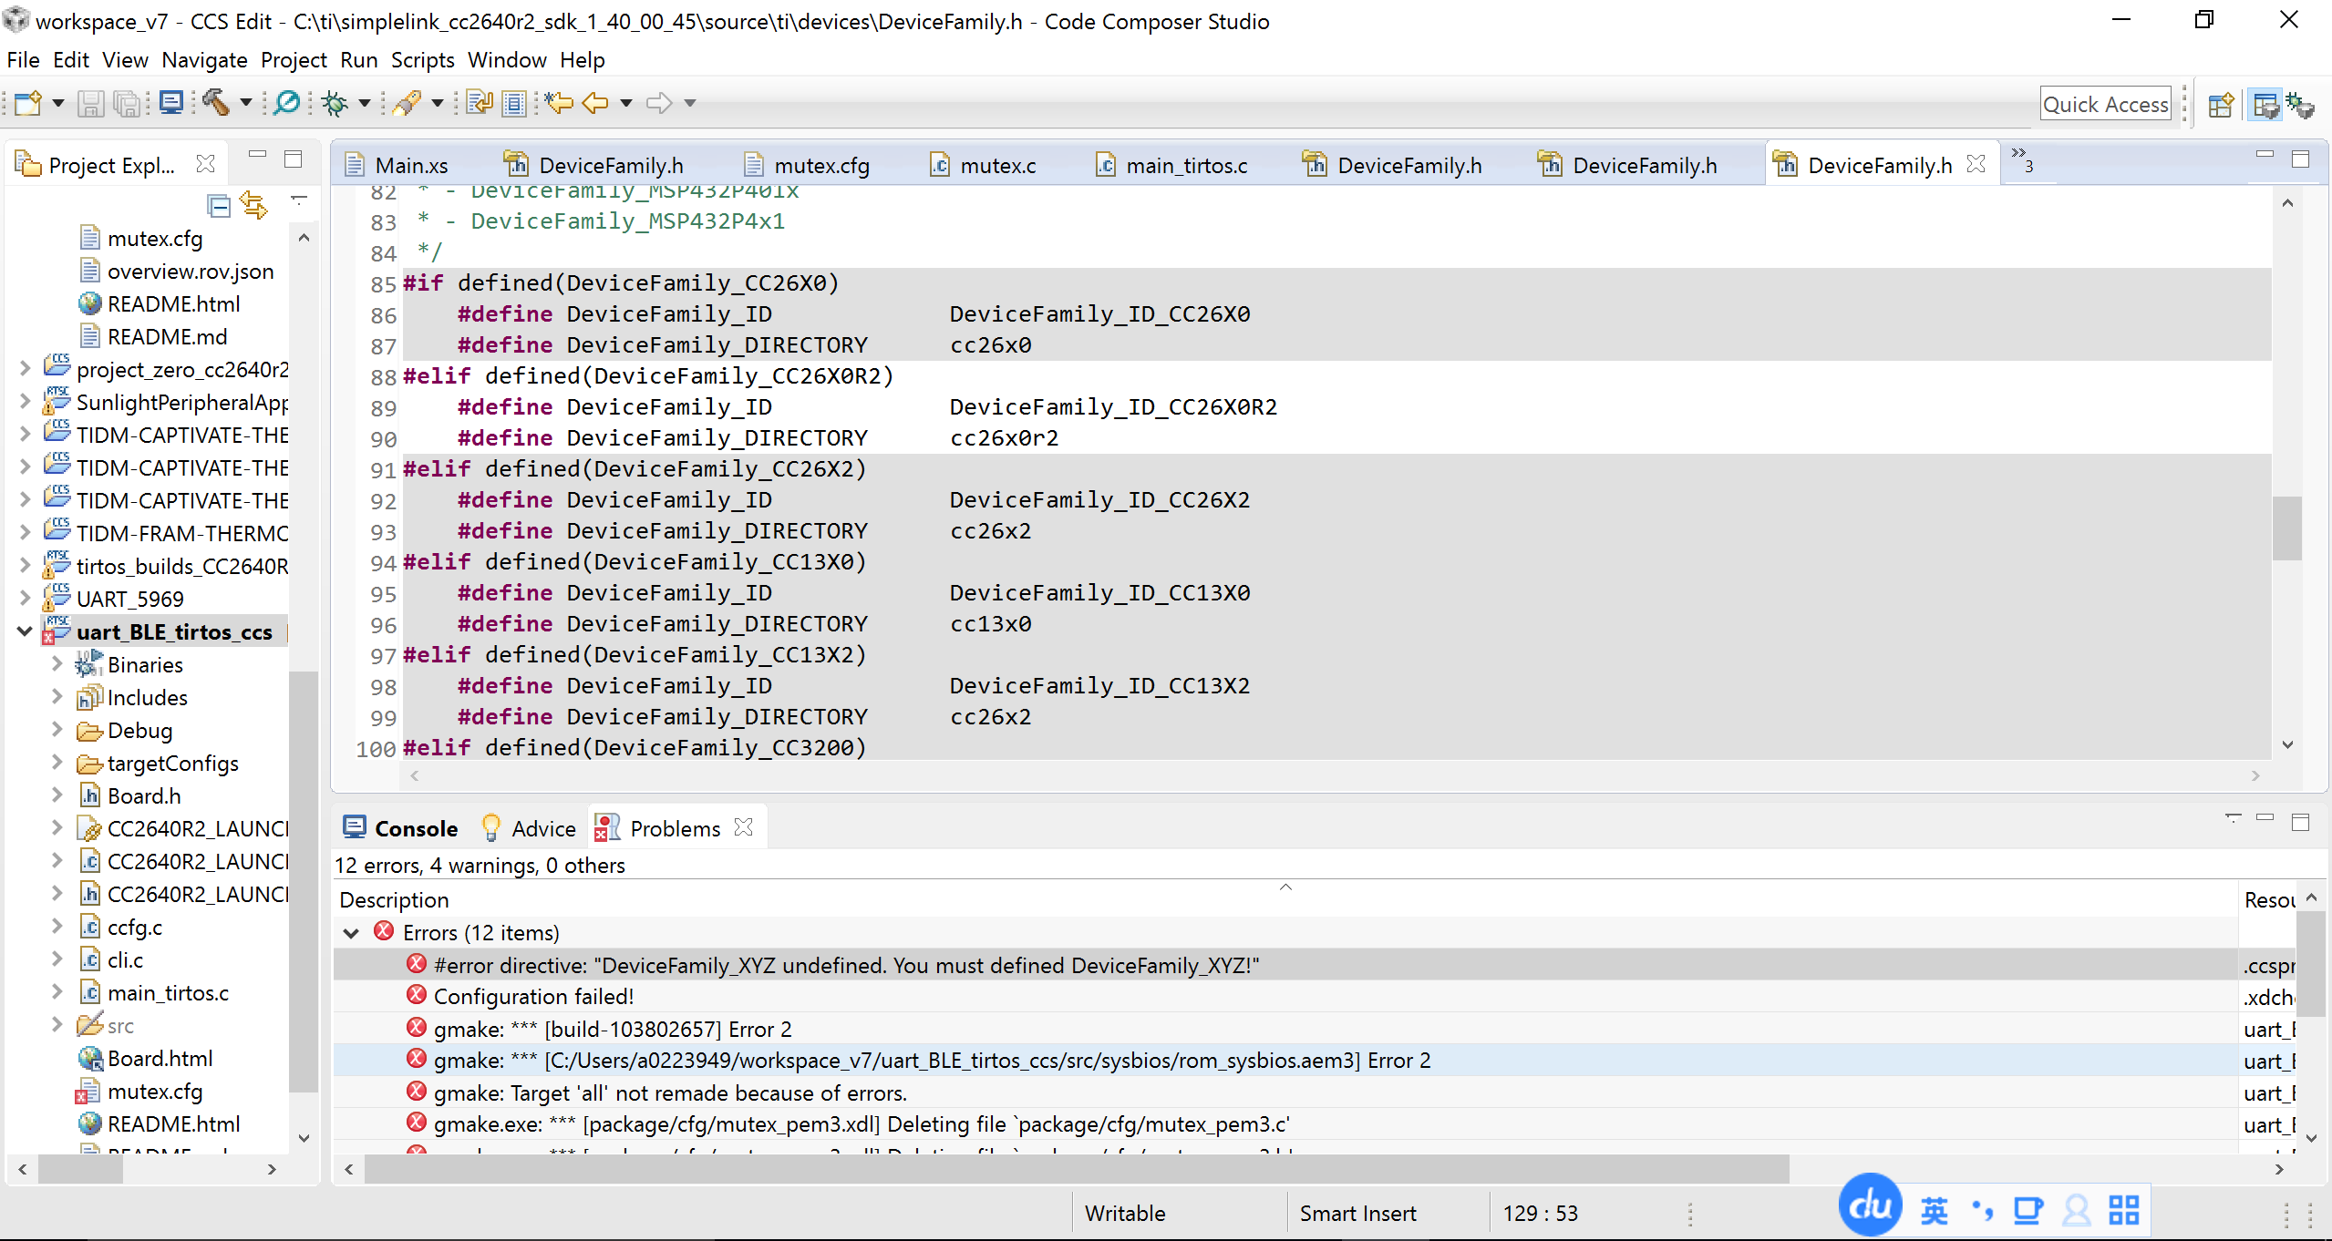Click the magnifier-with-slash toolbar icon
Screen dimensions: 2332x1241
(286, 102)
